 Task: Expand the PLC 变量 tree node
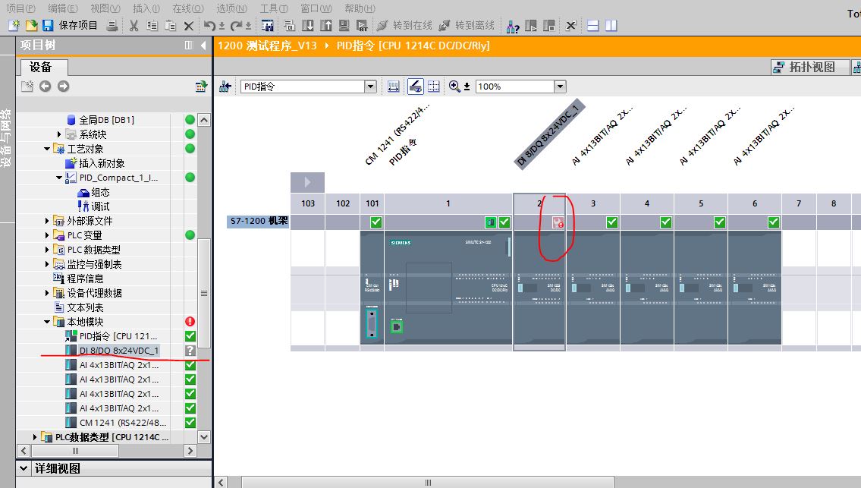[x=47, y=235]
